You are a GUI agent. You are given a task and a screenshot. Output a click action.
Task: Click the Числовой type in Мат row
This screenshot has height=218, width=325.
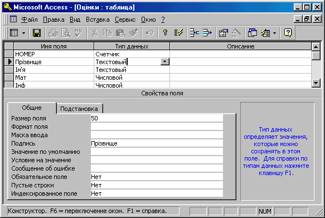click(132, 77)
